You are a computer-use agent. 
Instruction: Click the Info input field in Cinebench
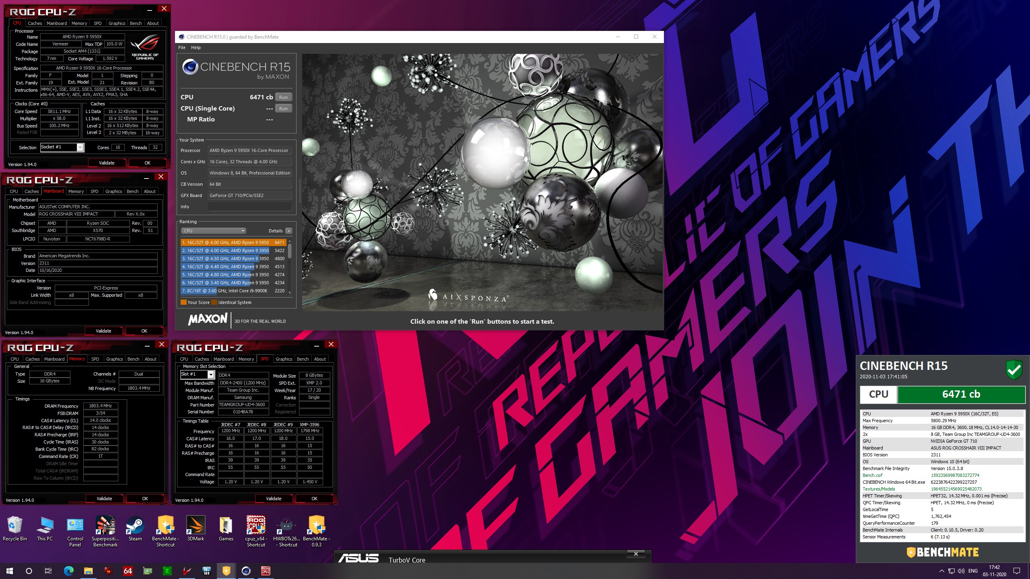[x=249, y=207]
